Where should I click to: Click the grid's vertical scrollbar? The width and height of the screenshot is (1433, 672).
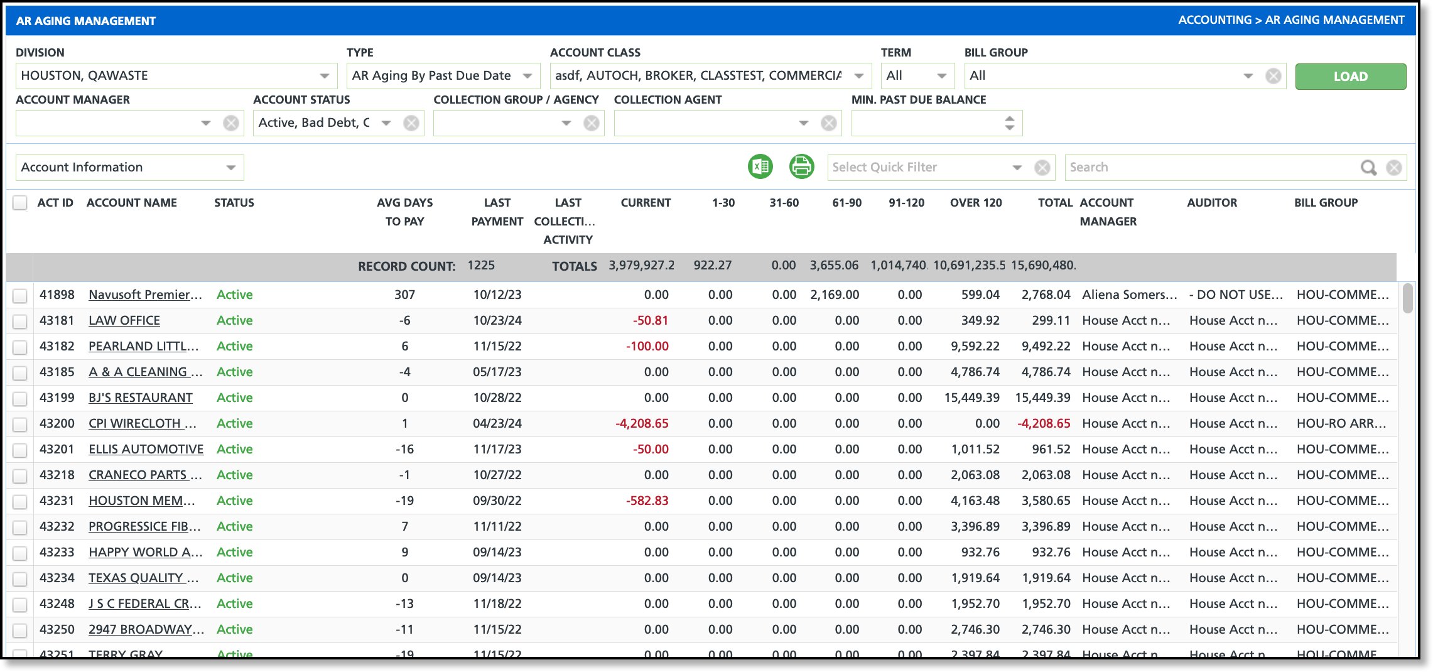1407,299
